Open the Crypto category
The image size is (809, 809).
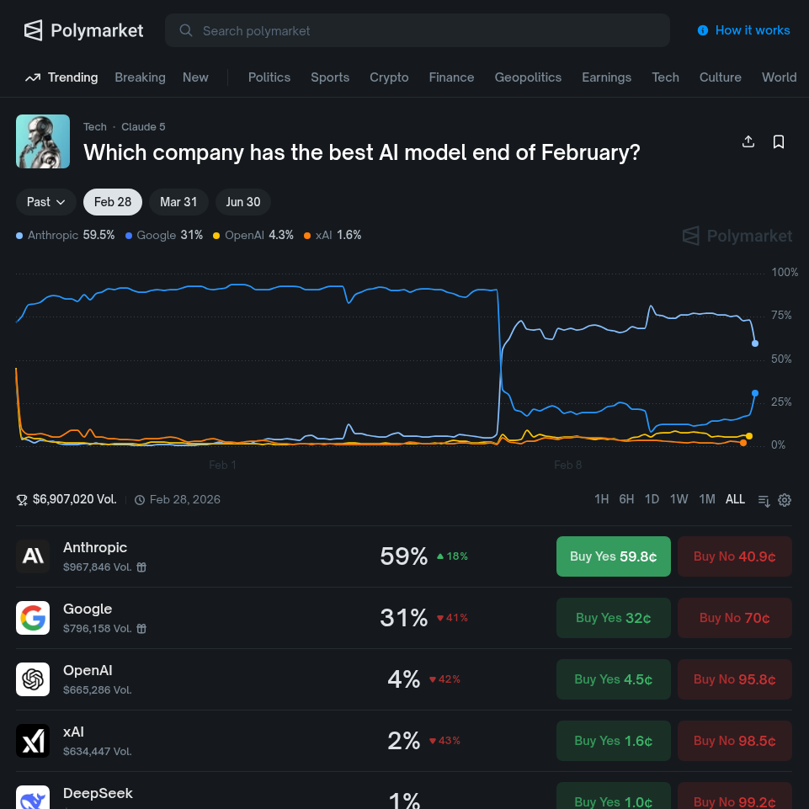pos(389,77)
